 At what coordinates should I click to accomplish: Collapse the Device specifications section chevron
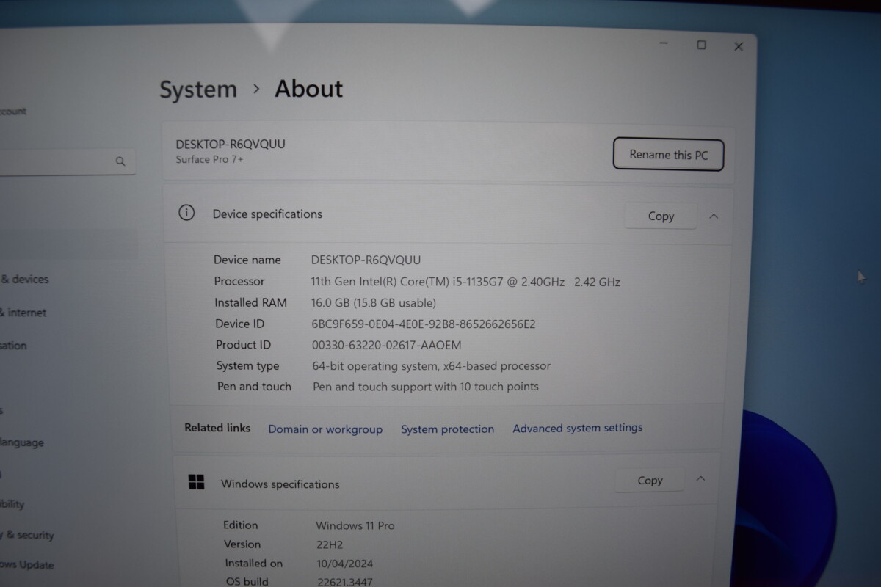tap(714, 216)
